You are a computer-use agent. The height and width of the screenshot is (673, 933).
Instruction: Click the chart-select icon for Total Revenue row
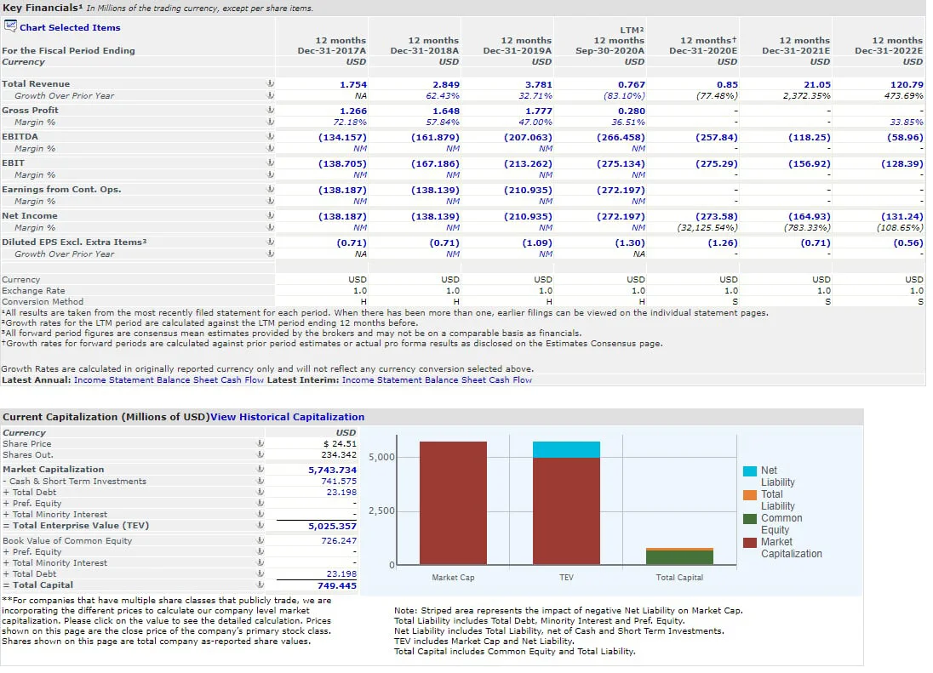[270, 84]
